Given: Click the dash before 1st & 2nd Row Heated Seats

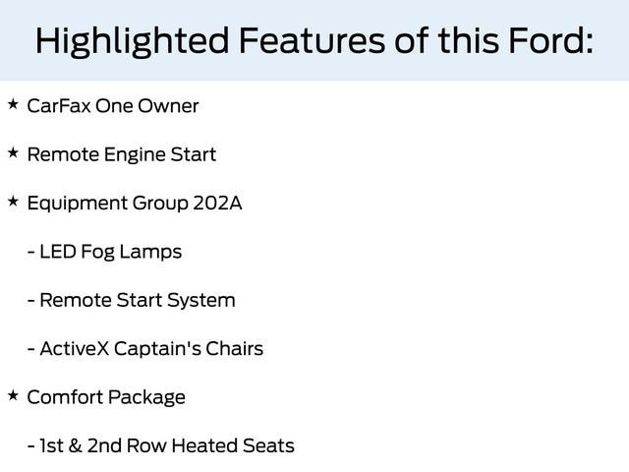Looking at the screenshot, I should (x=32, y=446).
